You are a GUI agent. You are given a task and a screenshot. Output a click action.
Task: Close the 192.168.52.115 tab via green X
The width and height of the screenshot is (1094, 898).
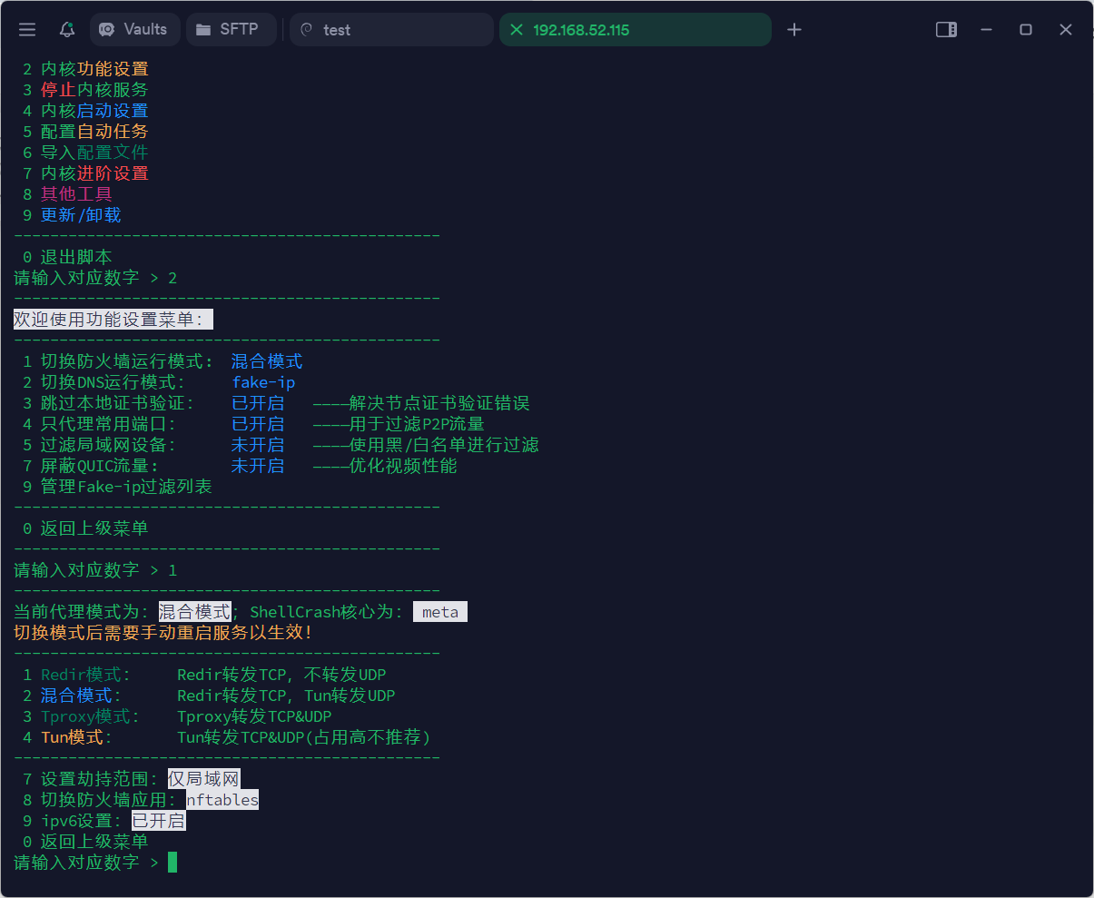(x=516, y=29)
